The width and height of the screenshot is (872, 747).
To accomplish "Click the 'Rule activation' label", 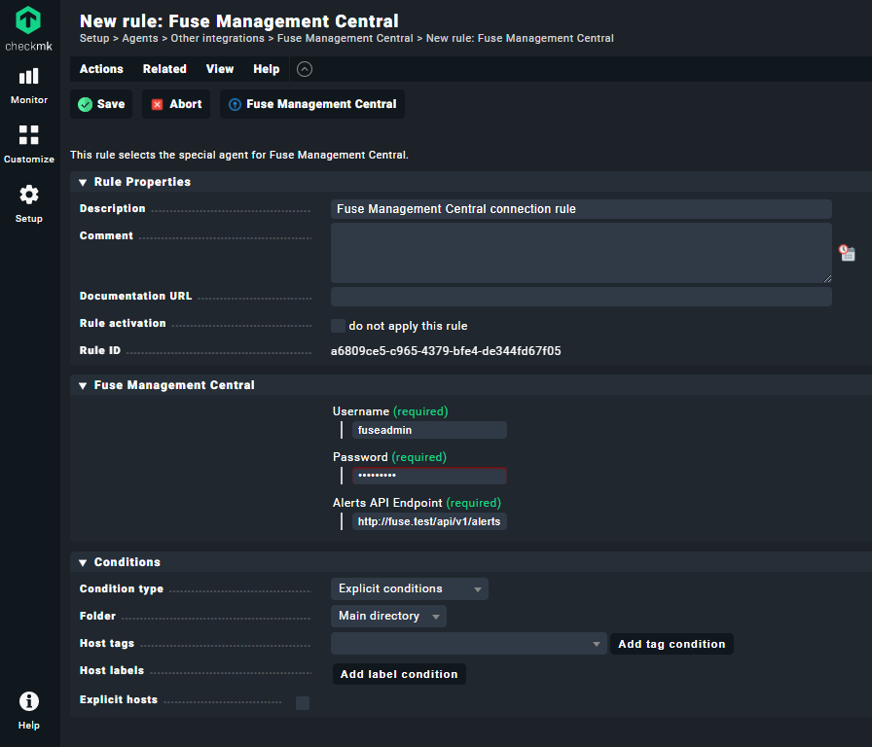I will pos(123,323).
